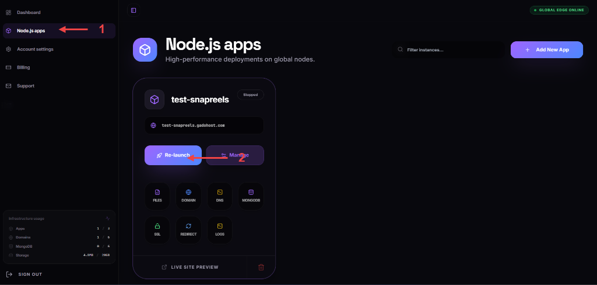Click the Sign Out button

pos(24,275)
